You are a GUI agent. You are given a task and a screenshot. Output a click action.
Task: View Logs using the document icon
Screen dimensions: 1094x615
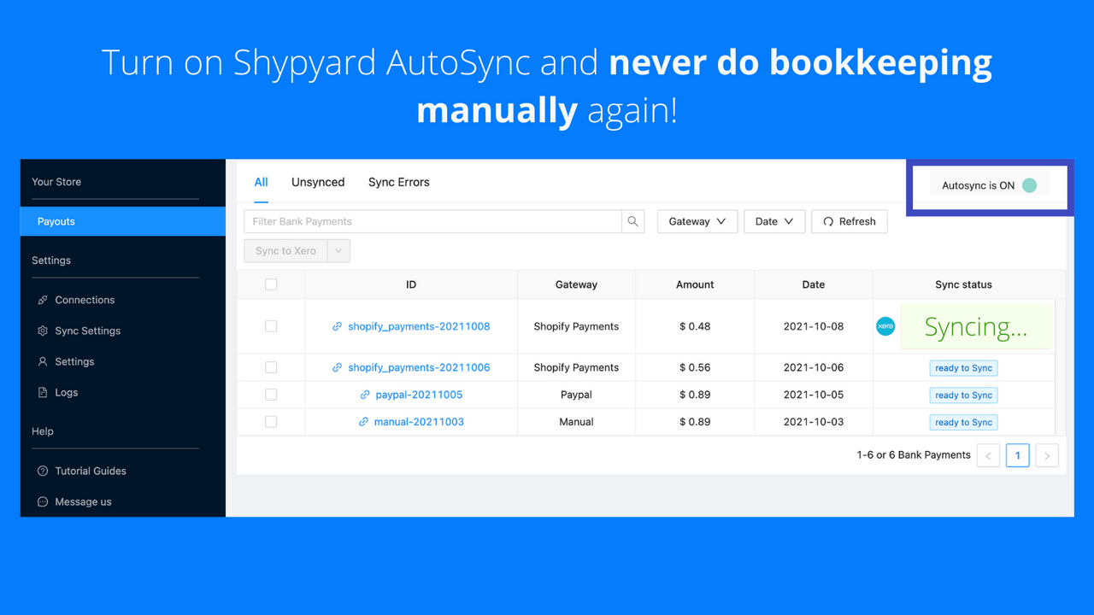(44, 392)
